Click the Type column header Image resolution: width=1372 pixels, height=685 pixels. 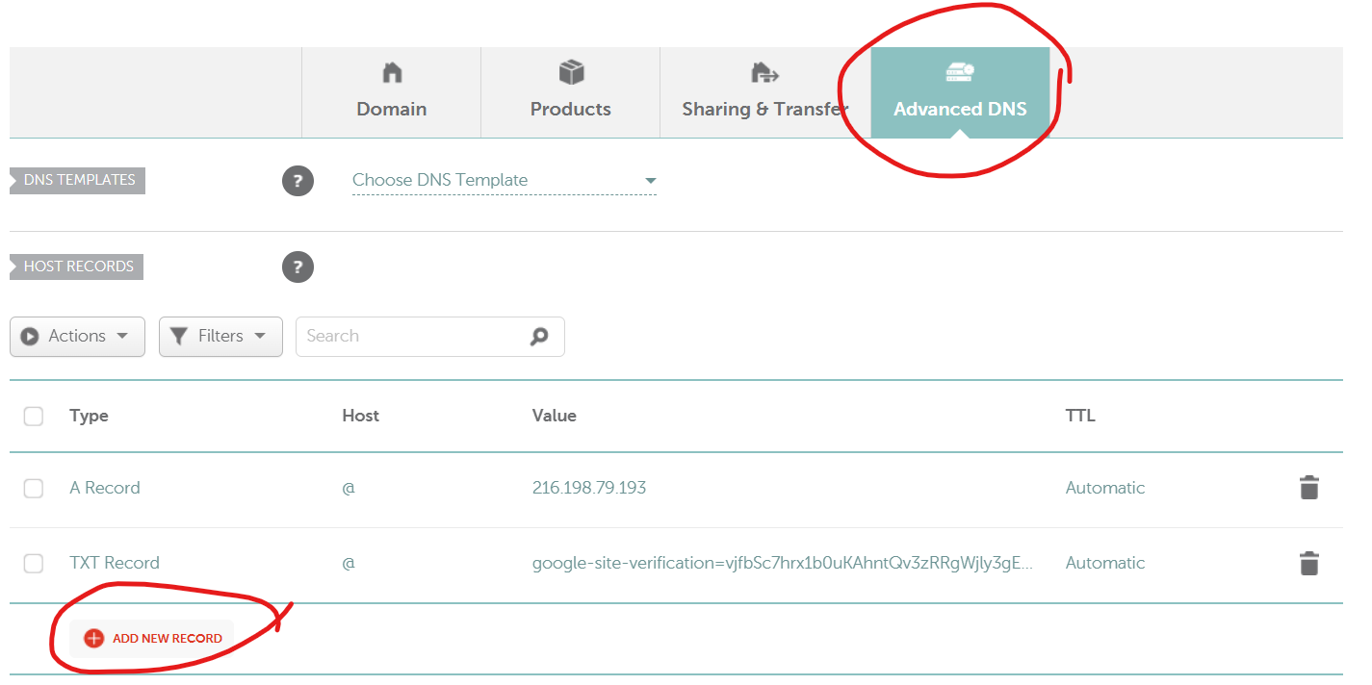tap(89, 416)
